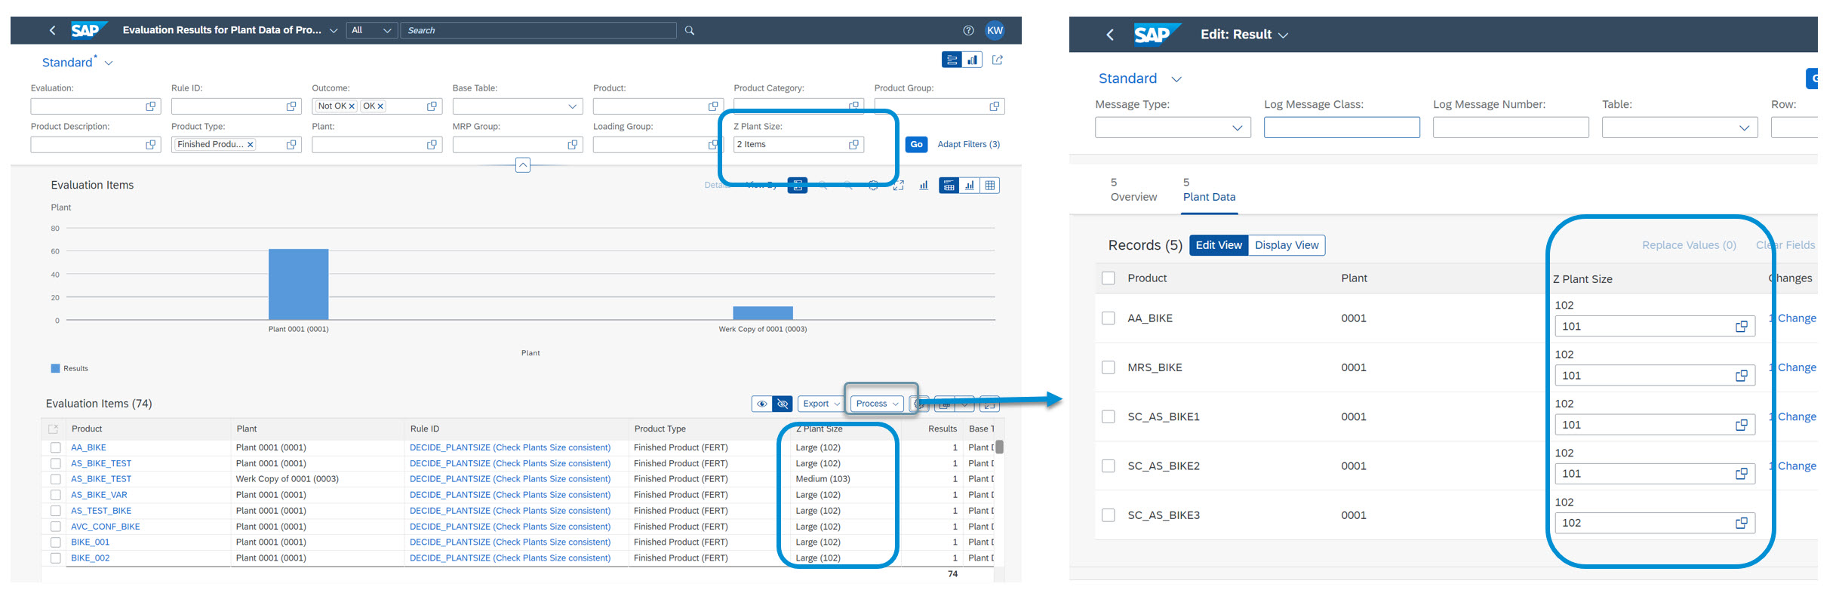Image resolution: width=1839 pixels, height=593 pixels.
Task: Select the SC_AS_BIKE3 record checkbox
Action: point(1109,515)
